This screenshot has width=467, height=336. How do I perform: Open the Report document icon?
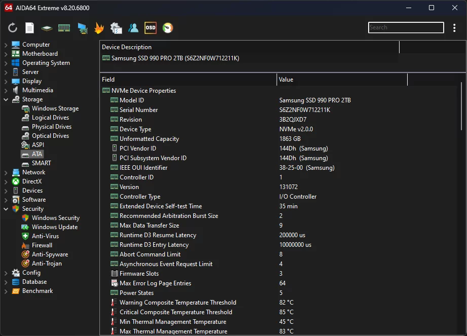(30, 28)
